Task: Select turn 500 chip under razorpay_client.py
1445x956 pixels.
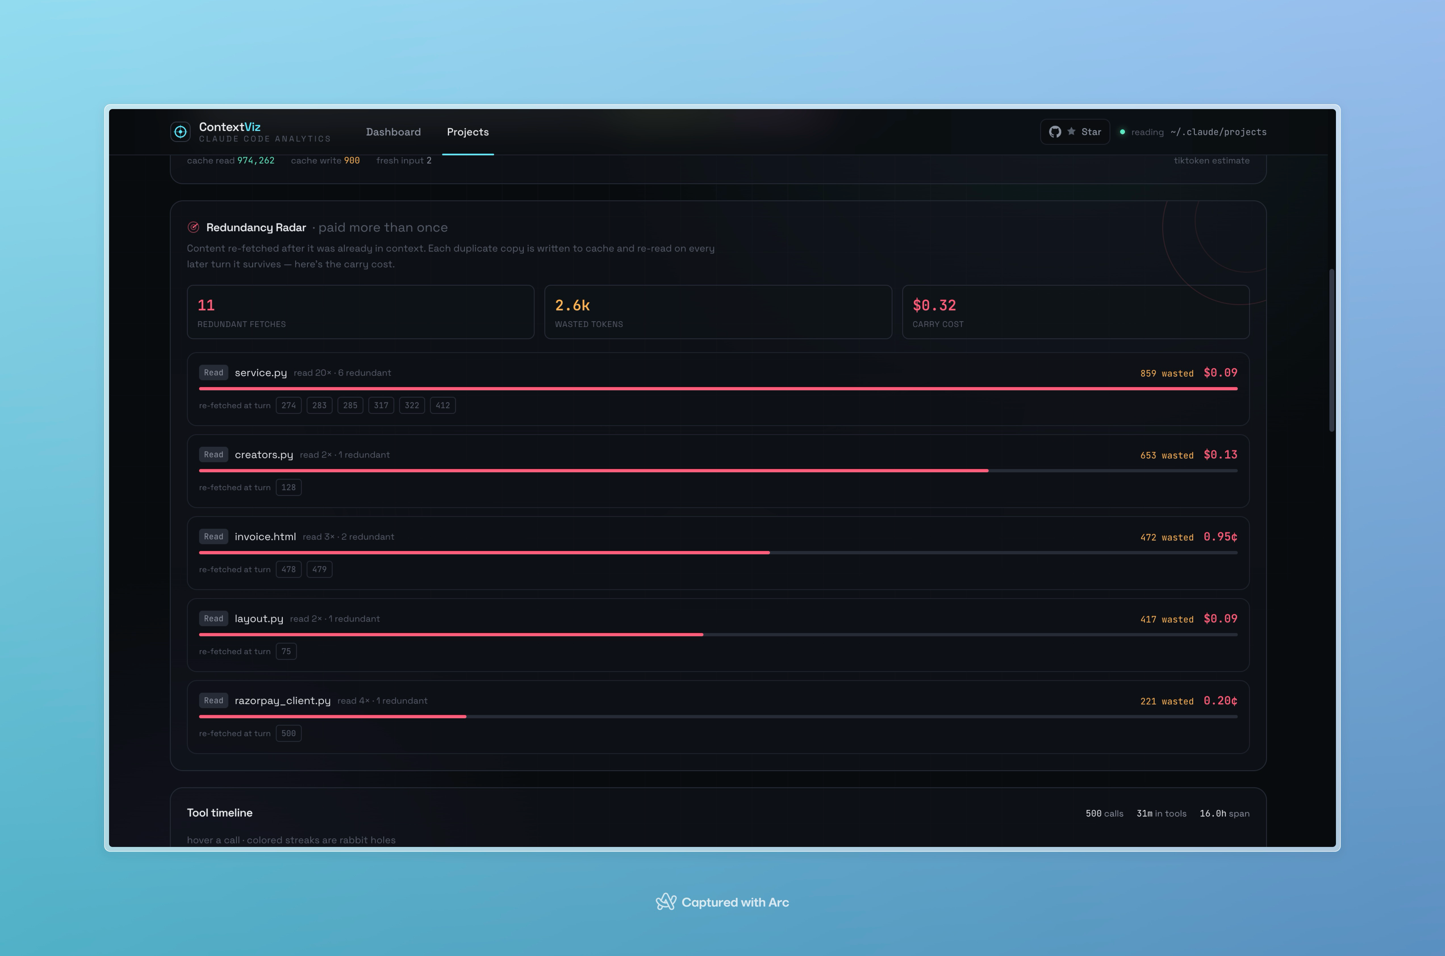Action: click(x=288, y=733)
